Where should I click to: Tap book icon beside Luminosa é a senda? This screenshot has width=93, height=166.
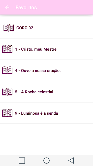[x=7, y=113]
